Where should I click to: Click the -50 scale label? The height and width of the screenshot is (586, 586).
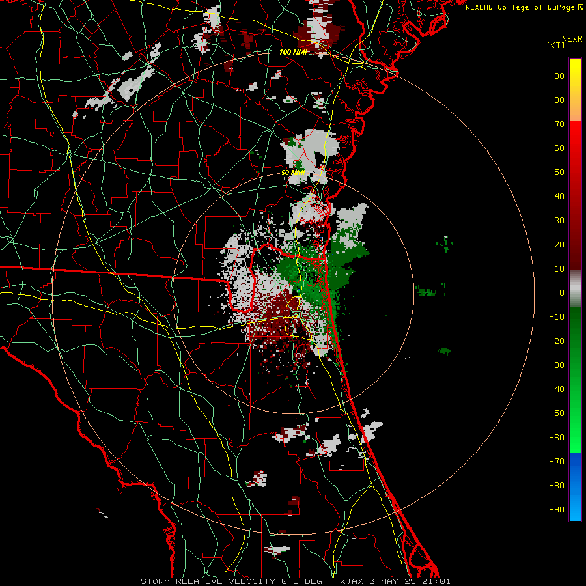(557, 413)
